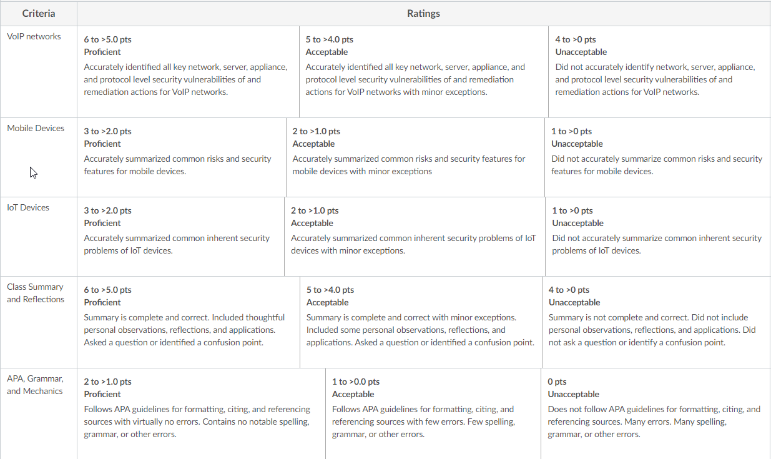771x459 pixels.
Task: Pick IoT Devices Proficient rating
Action: tap(181, 237)
